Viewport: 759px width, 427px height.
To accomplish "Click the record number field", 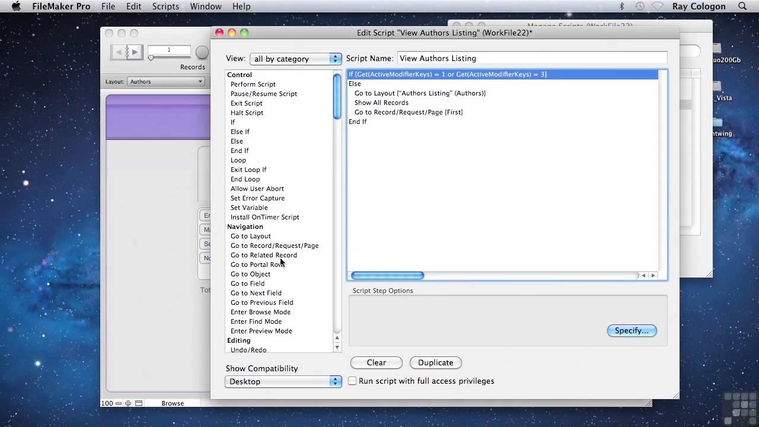I will (169, 50).
